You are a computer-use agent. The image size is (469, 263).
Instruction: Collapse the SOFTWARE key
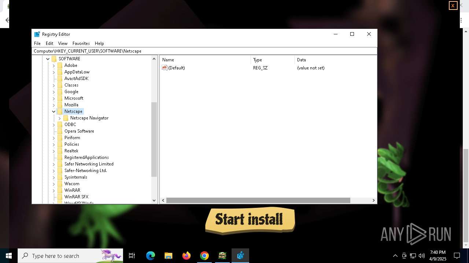coord(48,59)
